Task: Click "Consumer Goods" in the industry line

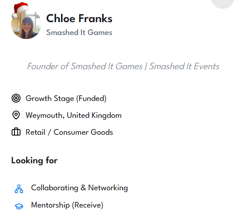Action: click(83, 132)
